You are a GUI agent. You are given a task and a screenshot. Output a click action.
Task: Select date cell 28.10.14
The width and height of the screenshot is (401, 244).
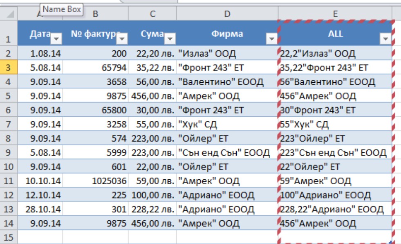point(40,209)
